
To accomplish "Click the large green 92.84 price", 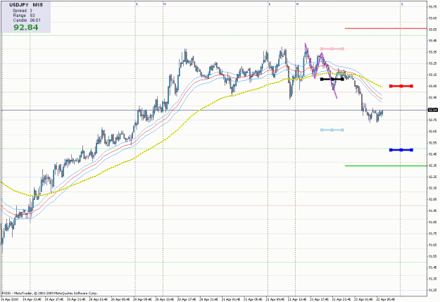I will coord(26,27).
